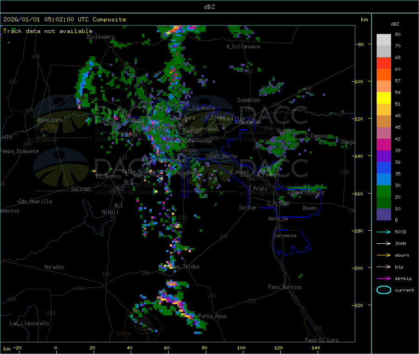The image size is (419, 354).
Task: Click the 'Morados' map label
Action: [x=54, y=267]
